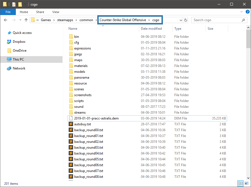Click the 35.235 KB size cell
251x187 pixels.
pos(219,118)
